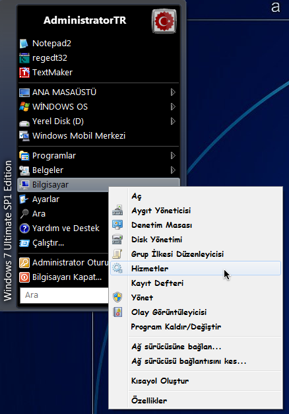This screenshot has width=289, height=414.
Task: Select Hizmetler in the context menu
Action: 195,269
